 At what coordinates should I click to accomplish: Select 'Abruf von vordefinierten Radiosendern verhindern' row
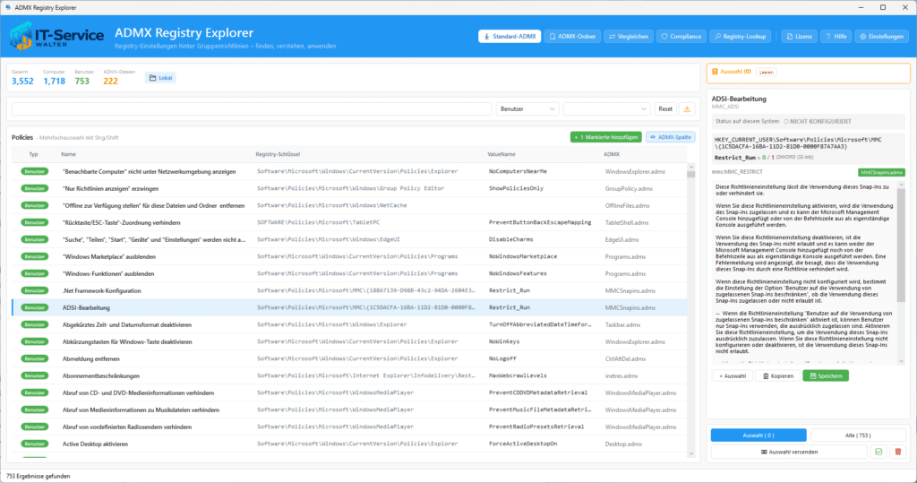[349, 427]
